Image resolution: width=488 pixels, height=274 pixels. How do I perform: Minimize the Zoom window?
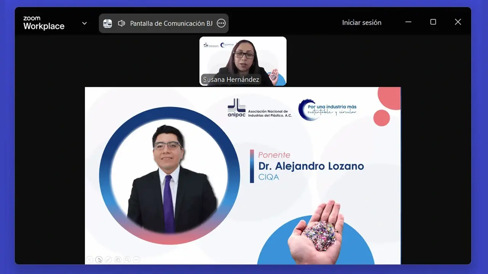(x=408, y=22)
